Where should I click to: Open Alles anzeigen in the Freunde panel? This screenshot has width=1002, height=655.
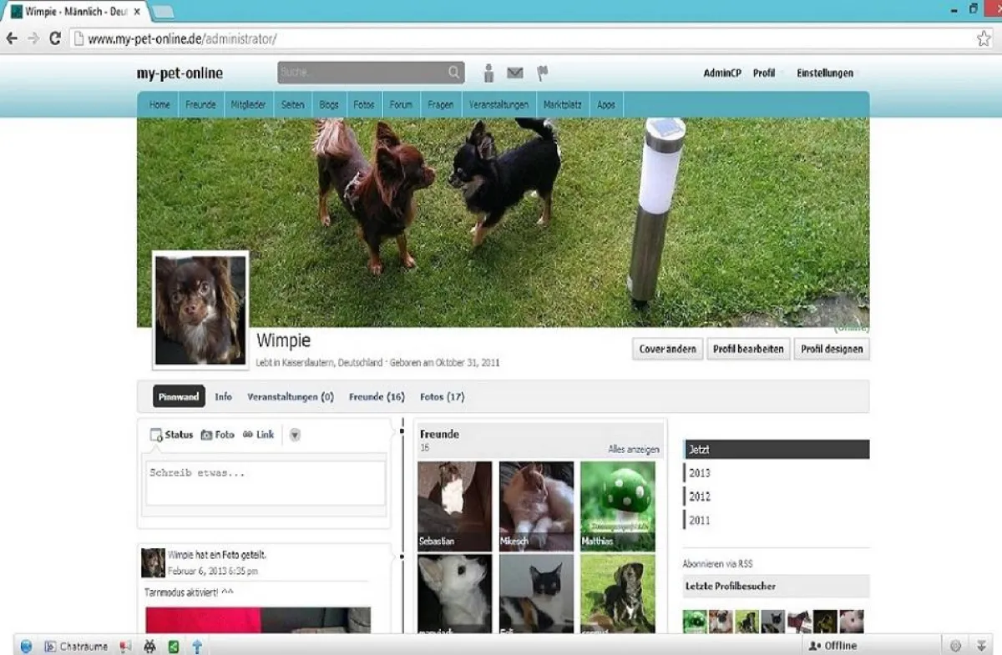634,448
